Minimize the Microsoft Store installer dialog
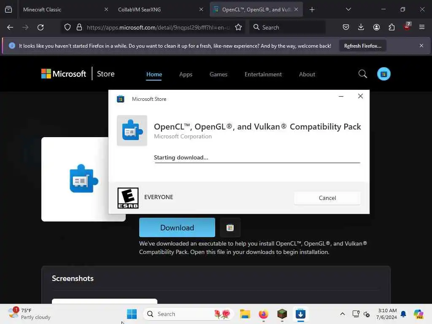 (x=341, y=96)
